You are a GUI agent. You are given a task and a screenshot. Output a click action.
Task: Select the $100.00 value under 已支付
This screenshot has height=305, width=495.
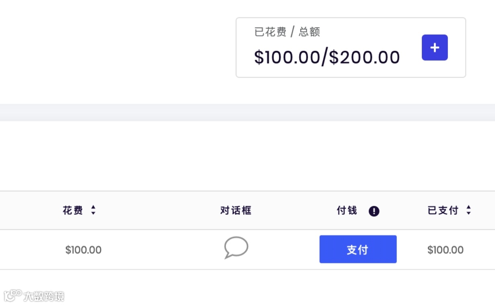pyautogui.click(x=445, y=250)
